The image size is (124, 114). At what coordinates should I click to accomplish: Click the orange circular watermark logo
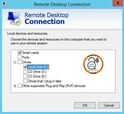pos(93,64)
